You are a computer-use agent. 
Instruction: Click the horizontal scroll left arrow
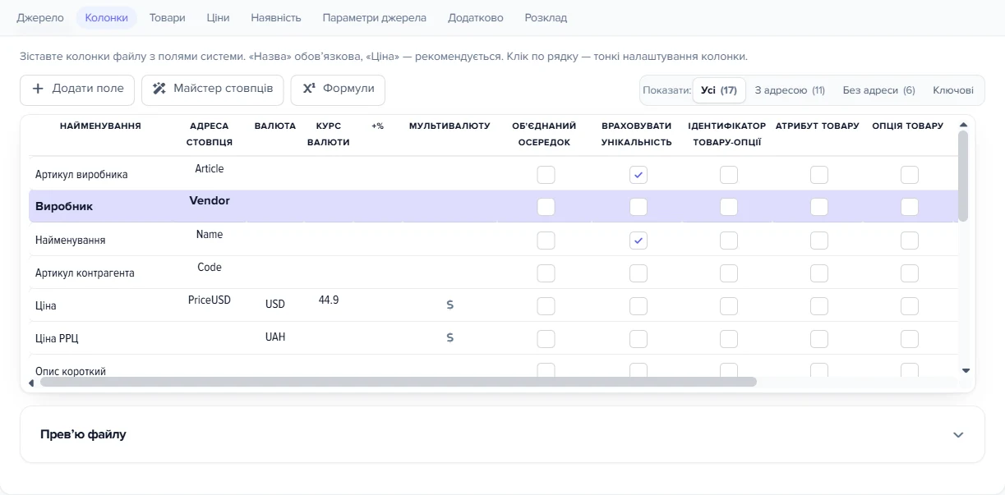click(32, 383)
